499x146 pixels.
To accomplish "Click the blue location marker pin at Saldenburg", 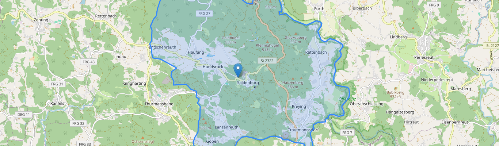I will 238,70.
